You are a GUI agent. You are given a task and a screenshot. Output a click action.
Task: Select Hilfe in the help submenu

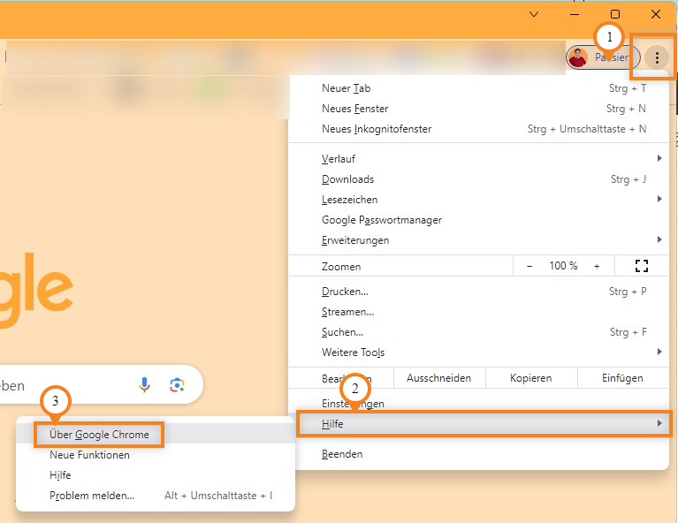point(156,475)
